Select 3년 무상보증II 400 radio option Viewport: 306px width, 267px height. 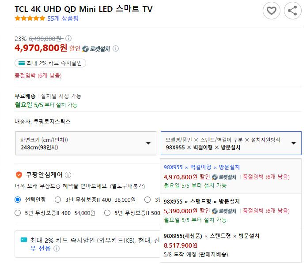pyautogui.click(x=58, y=200)
